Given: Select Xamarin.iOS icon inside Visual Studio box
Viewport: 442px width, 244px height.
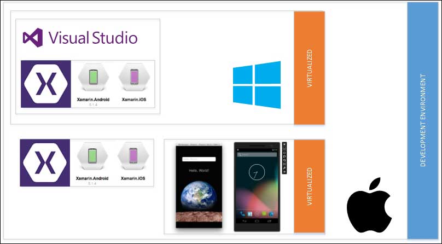Looking at the screenshot, I should 134,77.
